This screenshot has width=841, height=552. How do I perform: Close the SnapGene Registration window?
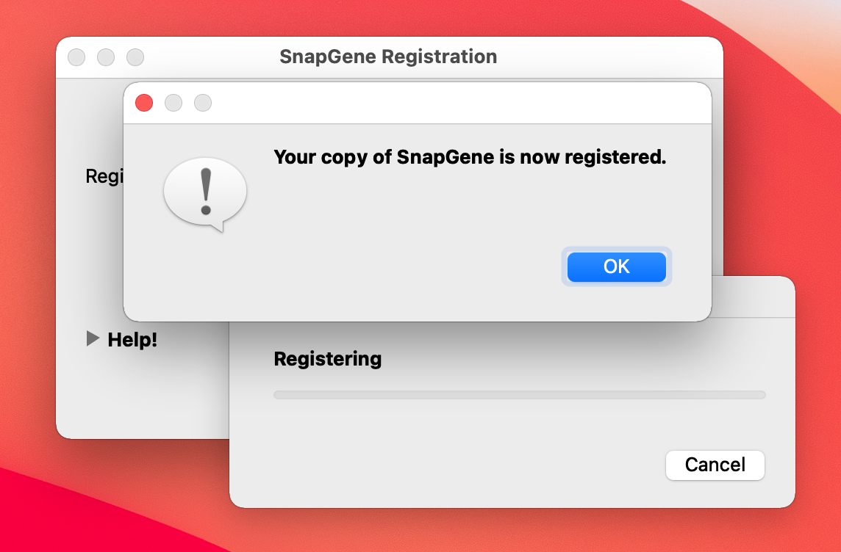tap(76, 57)
